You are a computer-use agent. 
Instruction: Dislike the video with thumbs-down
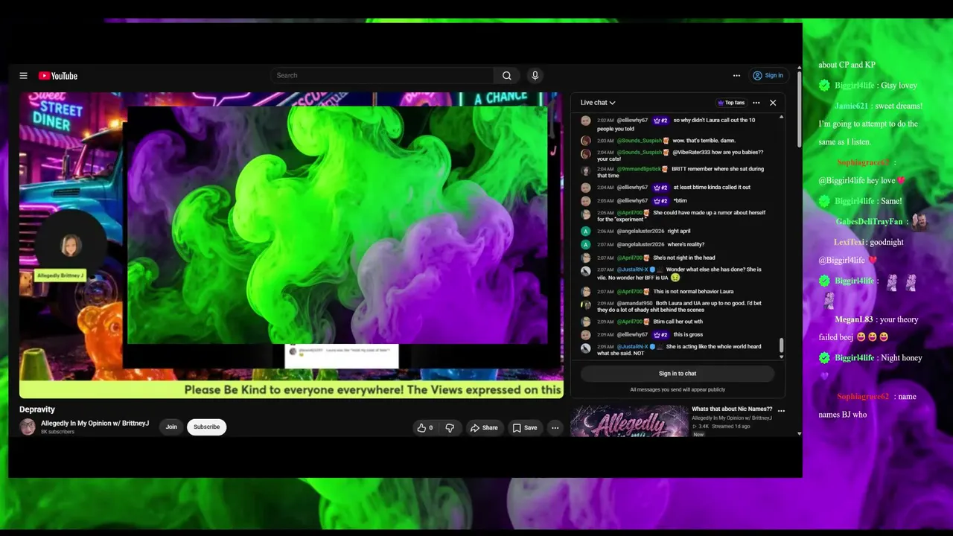click(450, 427)
